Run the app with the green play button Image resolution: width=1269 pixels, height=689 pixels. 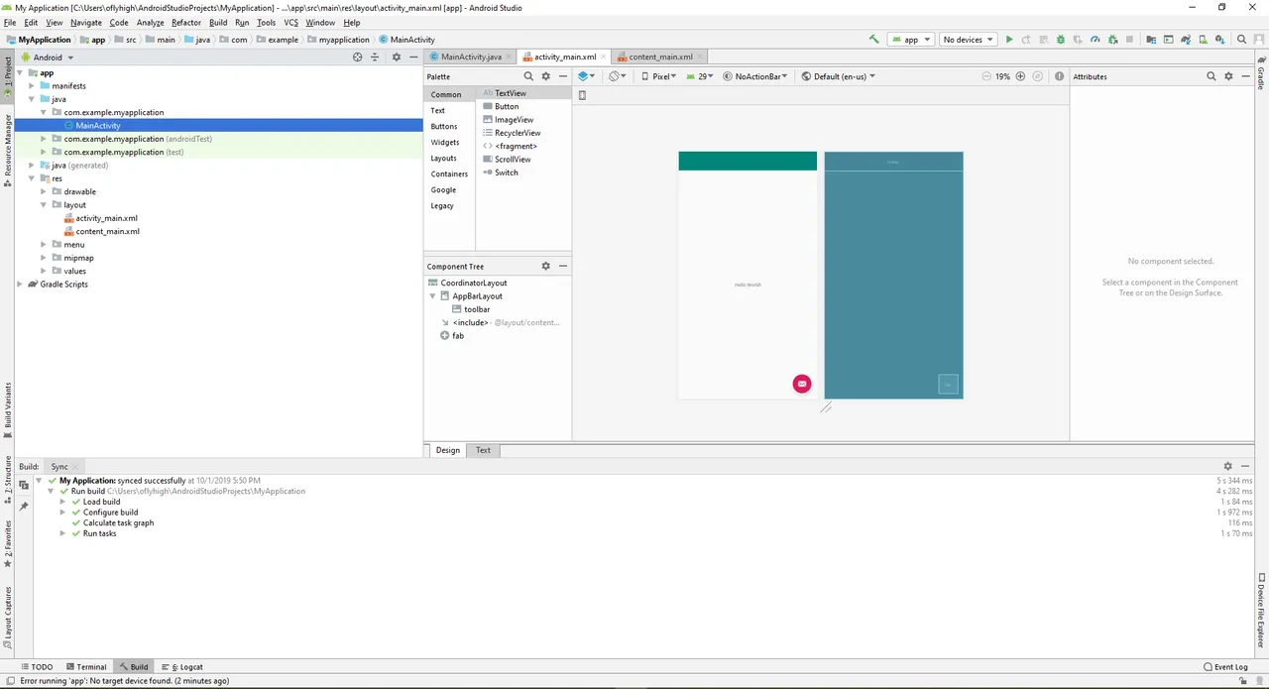point(1009,40)
